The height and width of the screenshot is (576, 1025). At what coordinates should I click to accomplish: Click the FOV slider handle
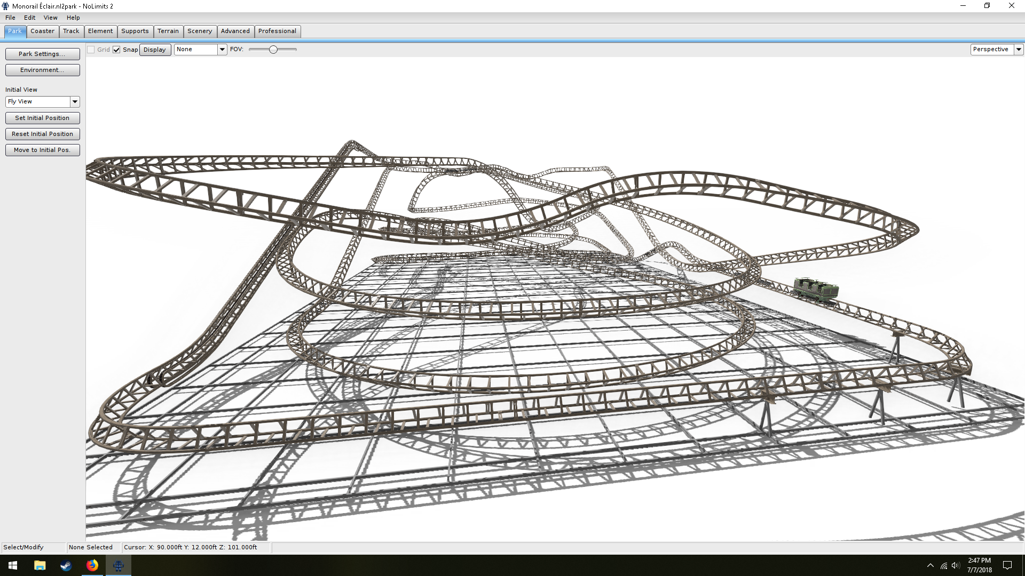(273, 50)
